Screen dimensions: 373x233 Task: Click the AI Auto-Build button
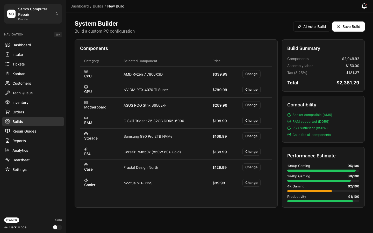312,26
